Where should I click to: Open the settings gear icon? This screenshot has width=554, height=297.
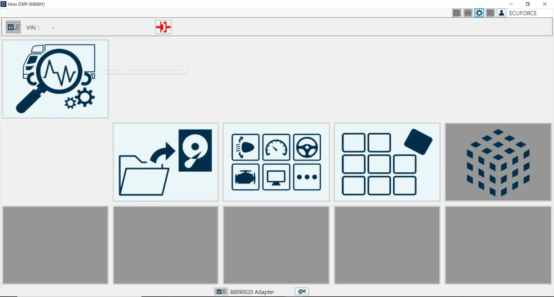point(479,13)
